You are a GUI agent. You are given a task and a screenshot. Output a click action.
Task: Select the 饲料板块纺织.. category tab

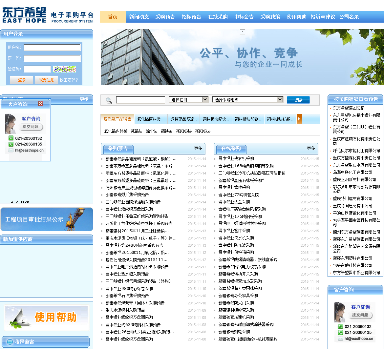pyautogui.click(x=280, y=119)
